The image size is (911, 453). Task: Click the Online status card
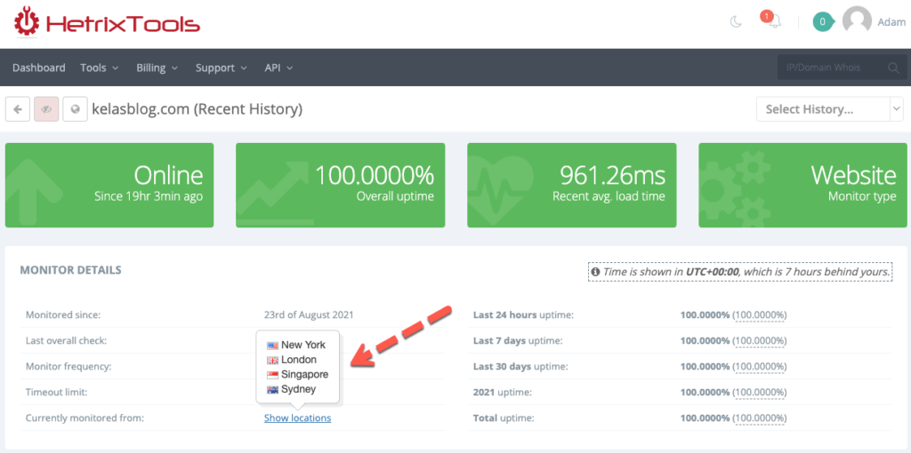click(109, 185)
